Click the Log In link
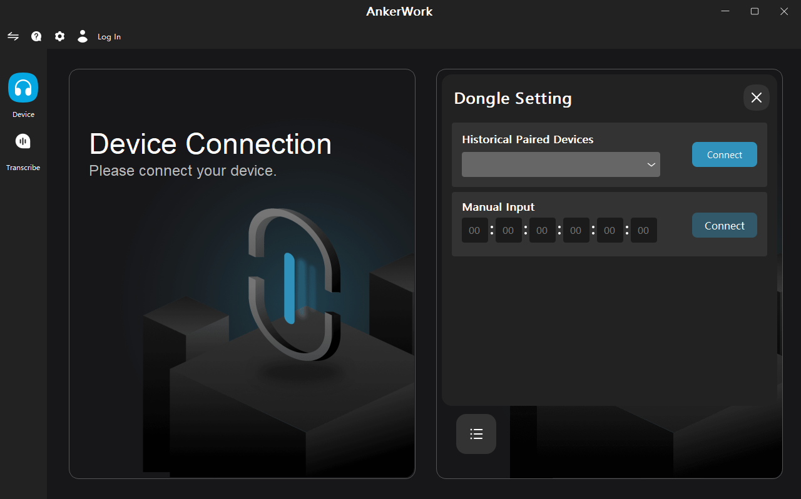801x499 pixels. (109, 37)
